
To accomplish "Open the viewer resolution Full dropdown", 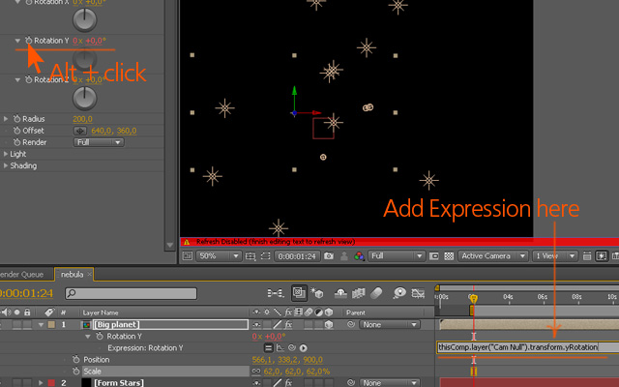I will (397, 256).
